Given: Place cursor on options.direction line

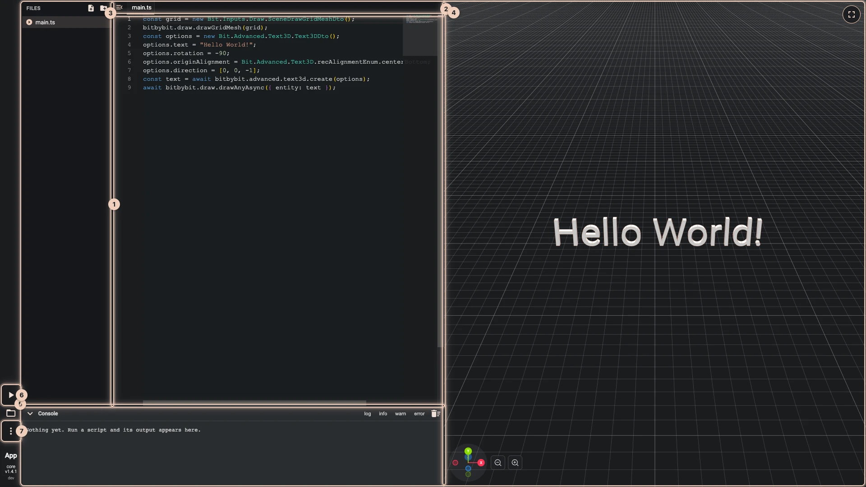Looking at the screenshot, I should [x=201, y=70].
